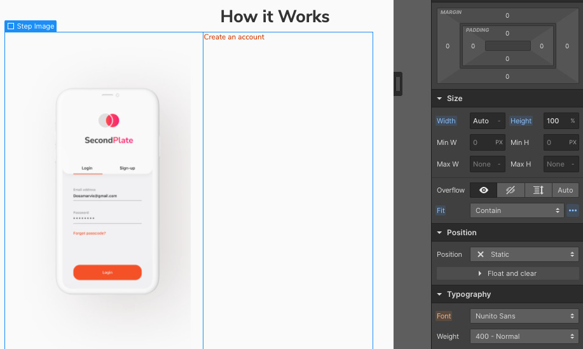Select the Create an account text

click(x=234, y=37)
